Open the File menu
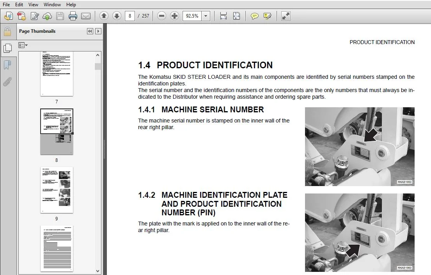Image resolution: width=431 pixels, height=275 pixels. tap(6, 4)
